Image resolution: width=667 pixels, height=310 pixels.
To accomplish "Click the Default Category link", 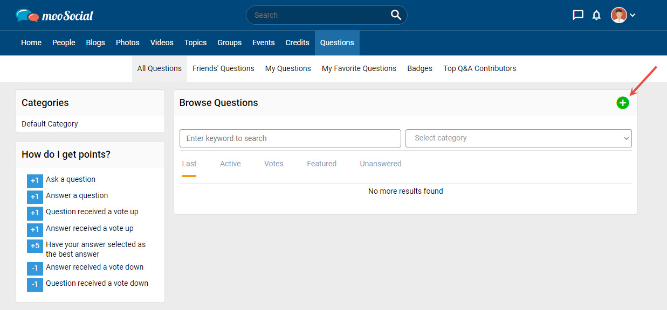I will 50,124.
